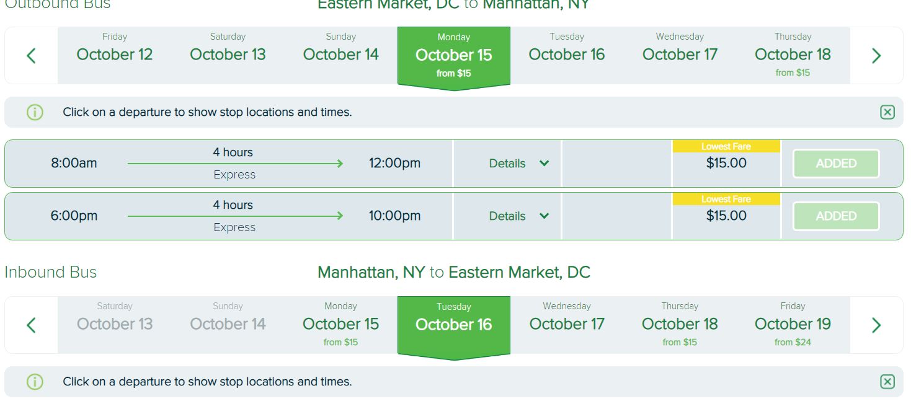
Task: Click the outbound info circle icon
Action: tap(35, 112)
